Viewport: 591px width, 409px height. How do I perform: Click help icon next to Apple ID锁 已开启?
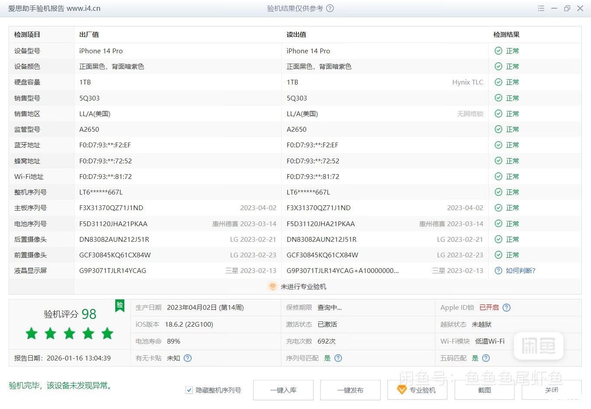(507, 308)
